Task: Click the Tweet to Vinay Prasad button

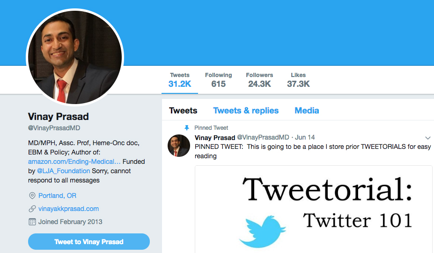Action: coord(89,242)
